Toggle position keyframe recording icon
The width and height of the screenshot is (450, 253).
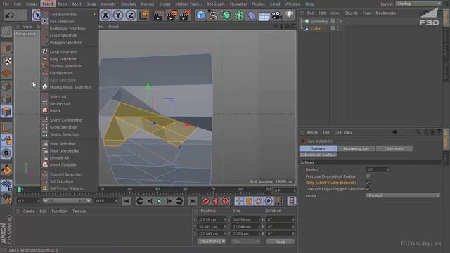pos(239,201)
